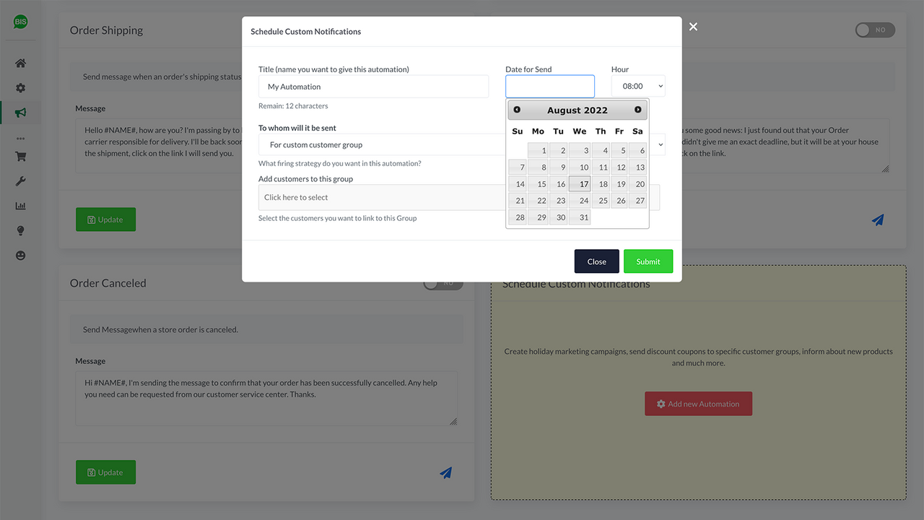The image size is (924, 520).
Task: Click the wrench tools icon
Action: point(20,181)
